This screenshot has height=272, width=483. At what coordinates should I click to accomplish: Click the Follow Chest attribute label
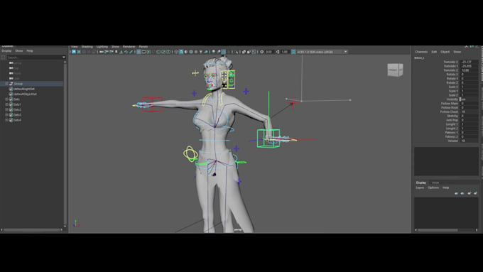pyautogui.click(x=449, y=111)
